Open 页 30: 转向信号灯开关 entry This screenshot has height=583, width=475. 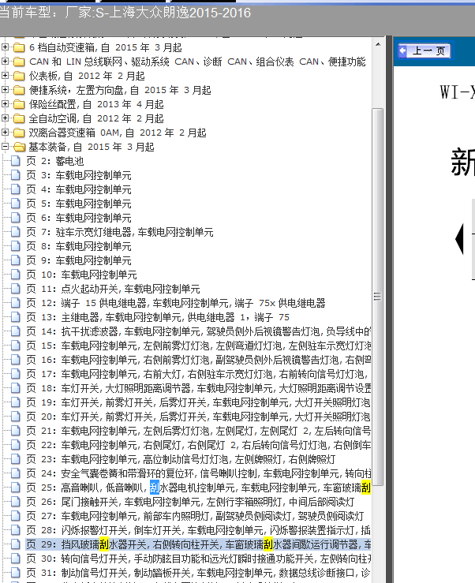coord(198,559)
